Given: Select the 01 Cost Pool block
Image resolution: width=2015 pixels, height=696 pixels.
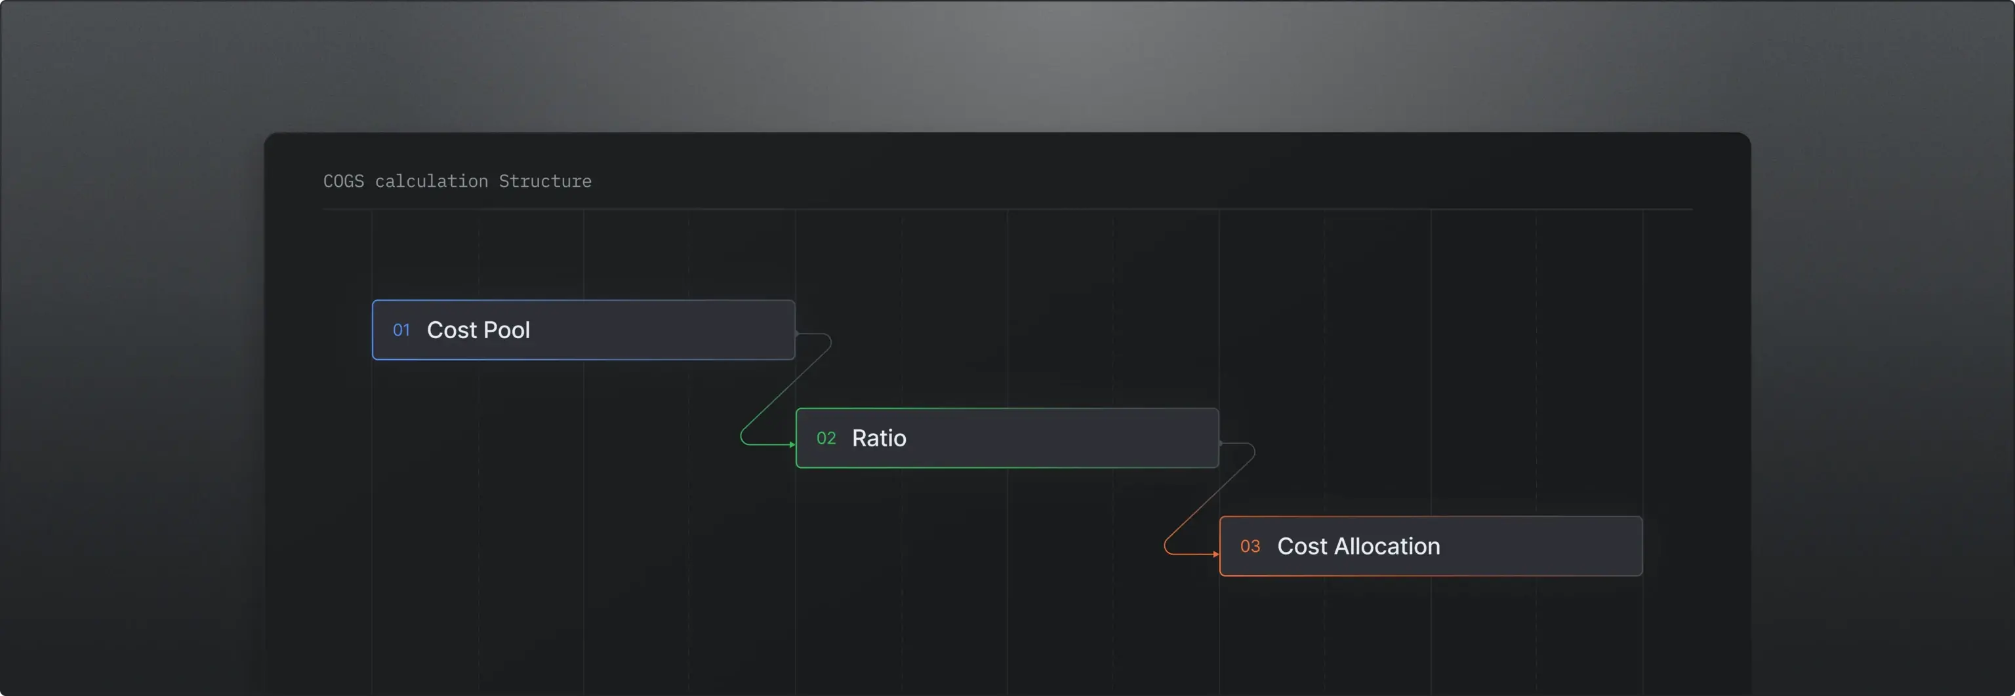Looking at the screenshot, I should click(x=584, y=330).
